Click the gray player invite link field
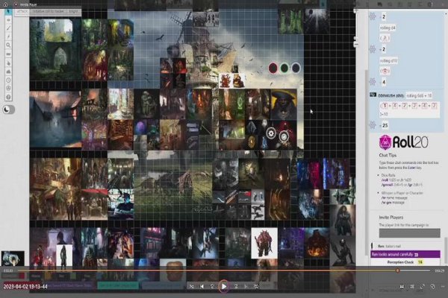Viewport: 448px width, 298px height. 409,233
